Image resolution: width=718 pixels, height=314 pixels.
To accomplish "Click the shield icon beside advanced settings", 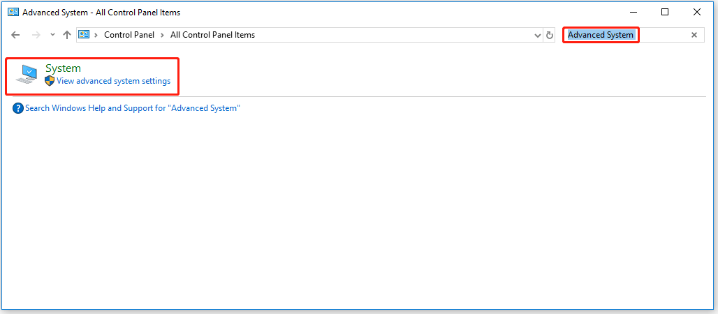I will pos(50,81).
